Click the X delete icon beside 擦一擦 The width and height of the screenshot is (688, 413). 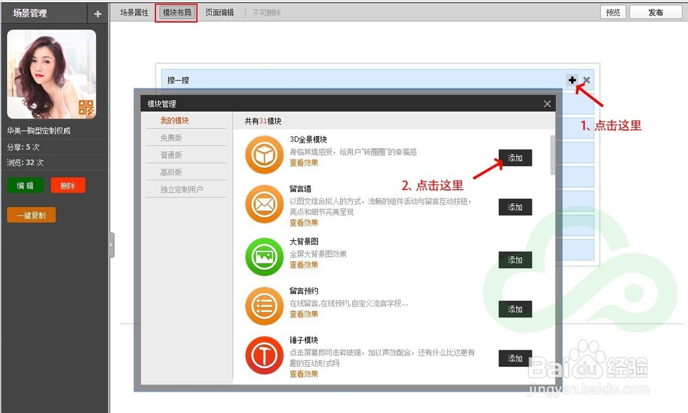coord(585,80)
